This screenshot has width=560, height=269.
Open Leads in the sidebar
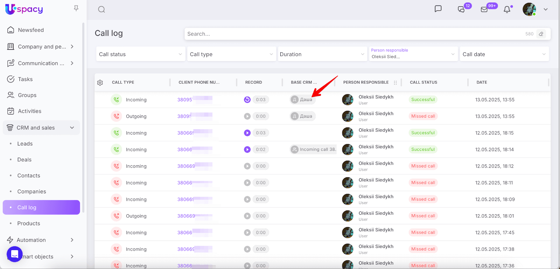25,144
